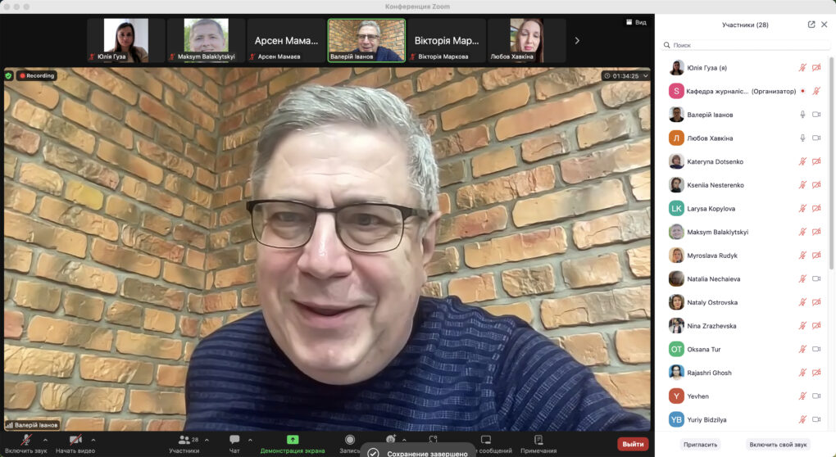This screenshot has height=457, width=836.
Task: Click the apps icon right of reactions
Action: (433, 439)
